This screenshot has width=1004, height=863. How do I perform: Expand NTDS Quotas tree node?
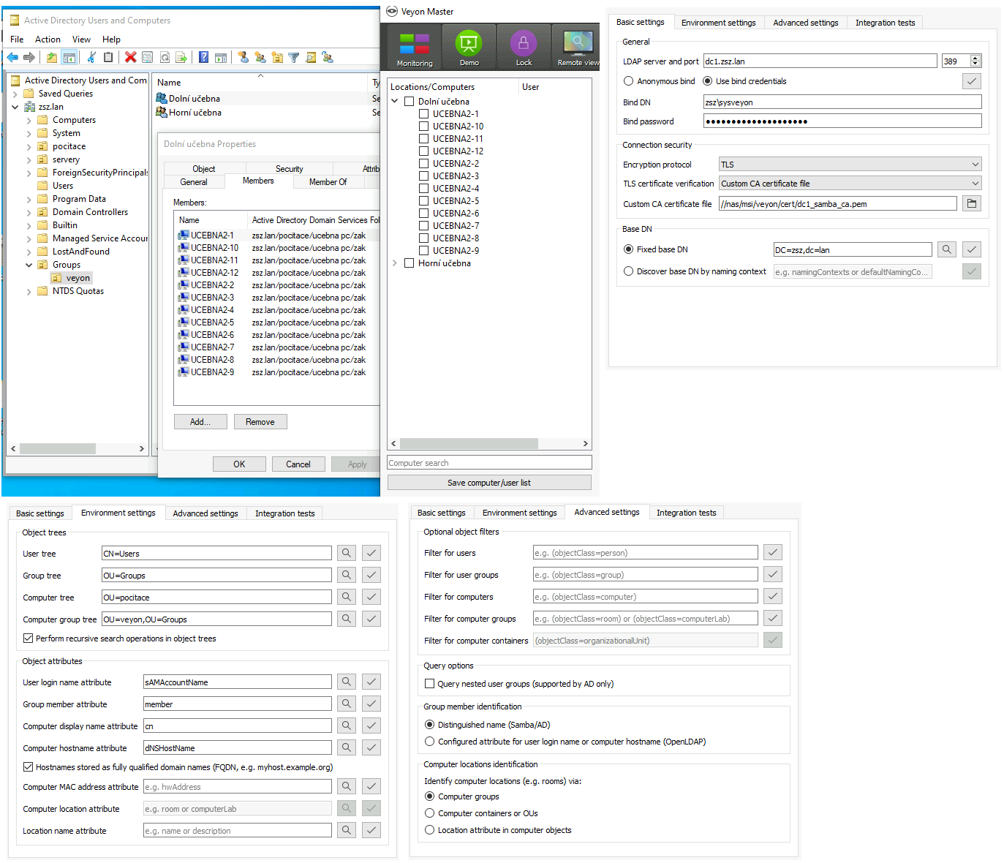click(x=29, y=291)
